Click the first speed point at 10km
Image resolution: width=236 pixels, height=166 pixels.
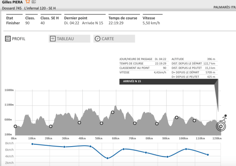[x=32, y=144]
